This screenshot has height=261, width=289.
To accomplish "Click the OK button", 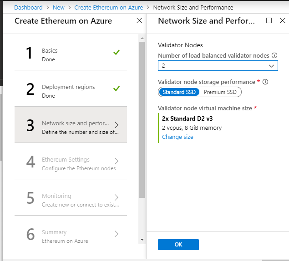I will (178, 245).
